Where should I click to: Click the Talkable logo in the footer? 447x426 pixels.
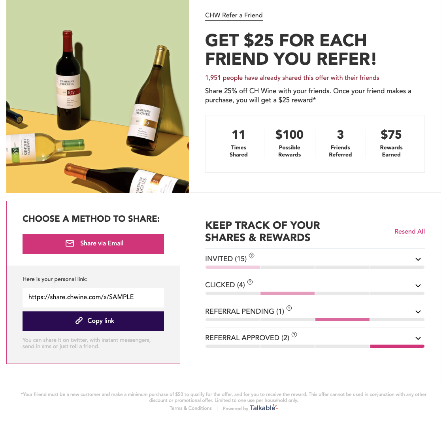tap(264, 408)
